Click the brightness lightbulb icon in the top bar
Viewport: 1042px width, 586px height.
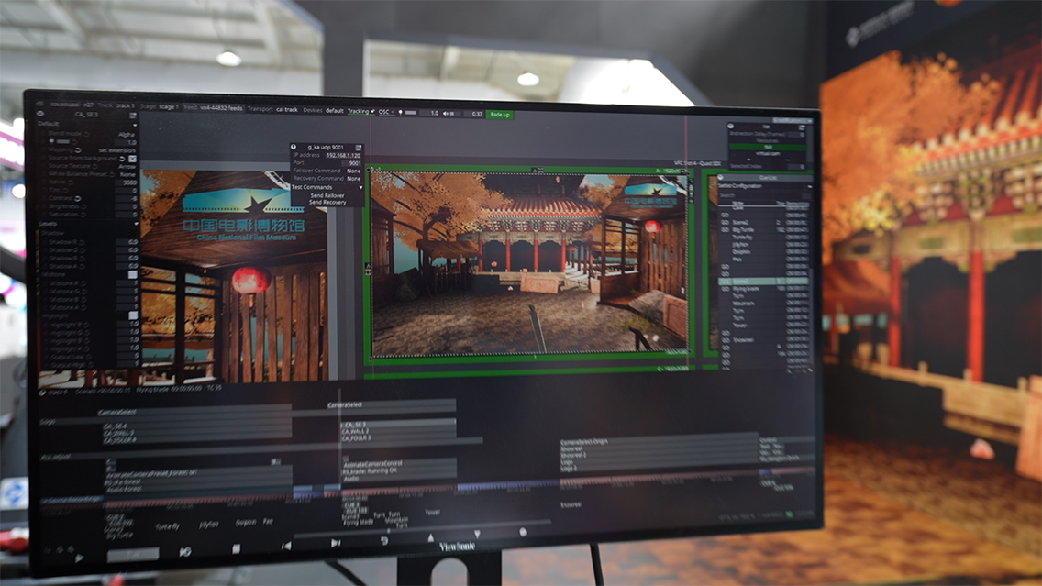click(x=400, y=112)
